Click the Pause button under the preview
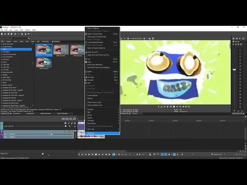This screenshot has height=185, width=247. 171,107
